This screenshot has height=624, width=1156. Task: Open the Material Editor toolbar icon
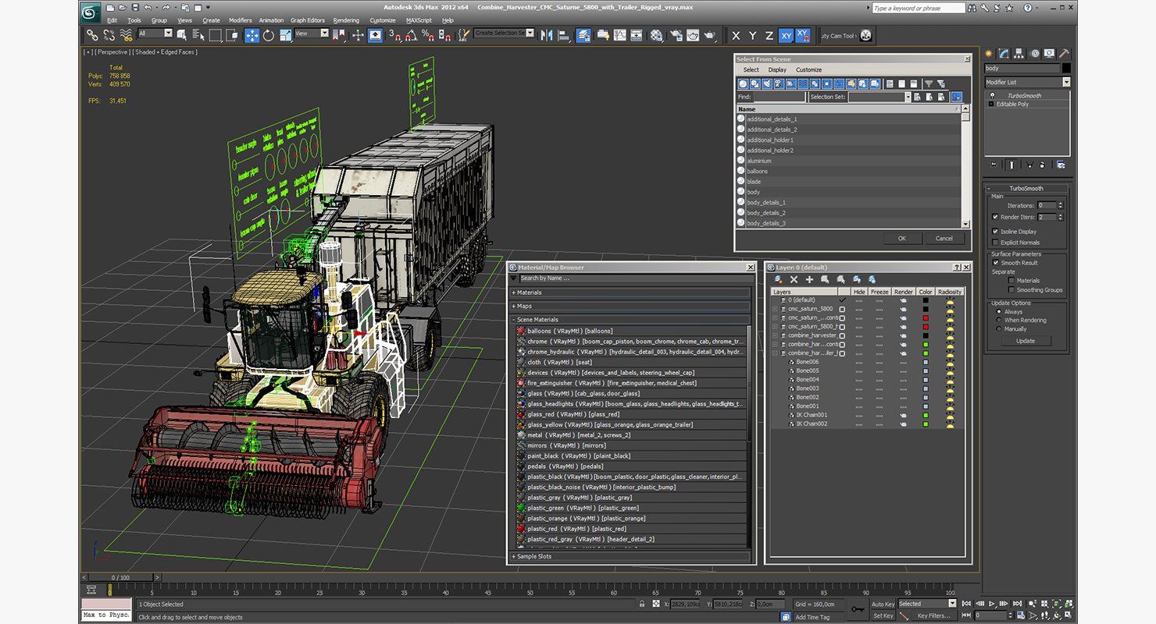656,35
